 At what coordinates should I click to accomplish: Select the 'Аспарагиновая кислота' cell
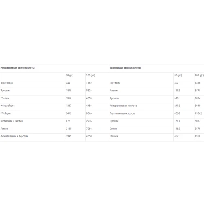pos(123,106)
